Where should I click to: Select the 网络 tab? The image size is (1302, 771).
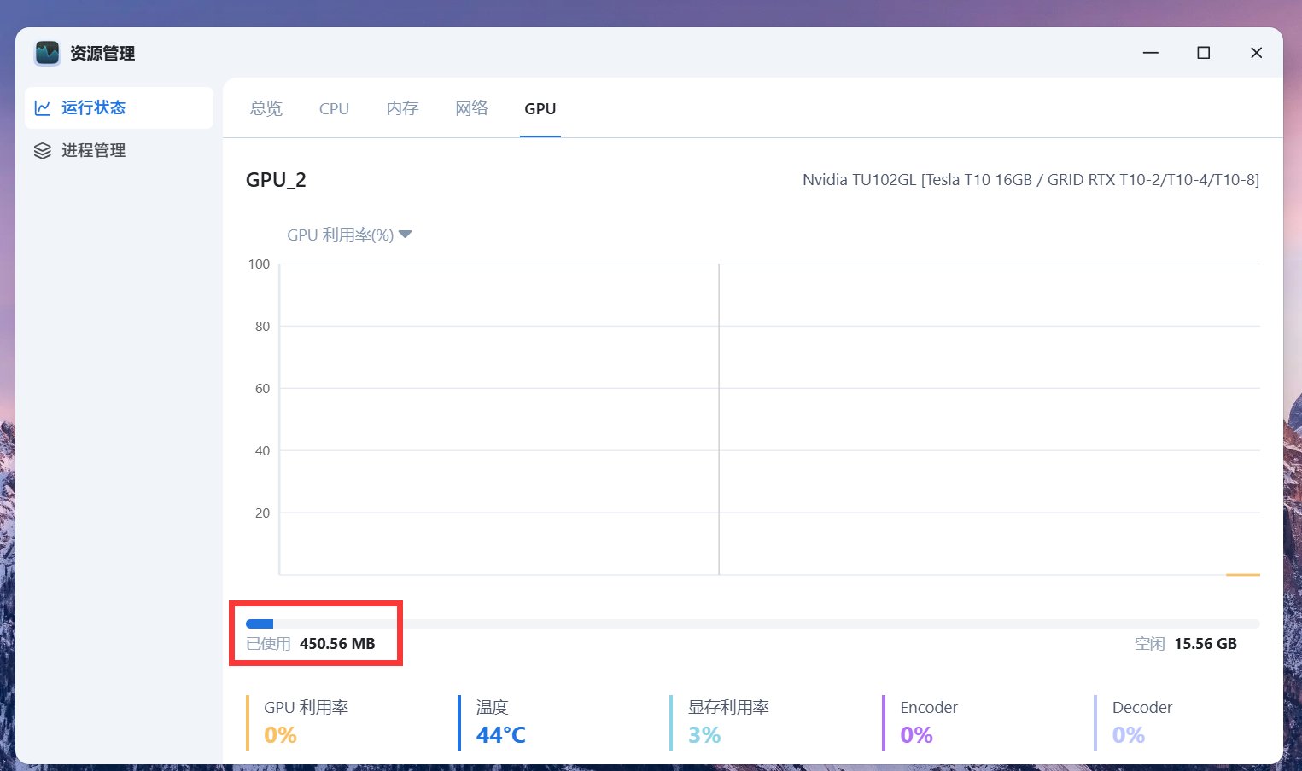(x=471, y=109)
